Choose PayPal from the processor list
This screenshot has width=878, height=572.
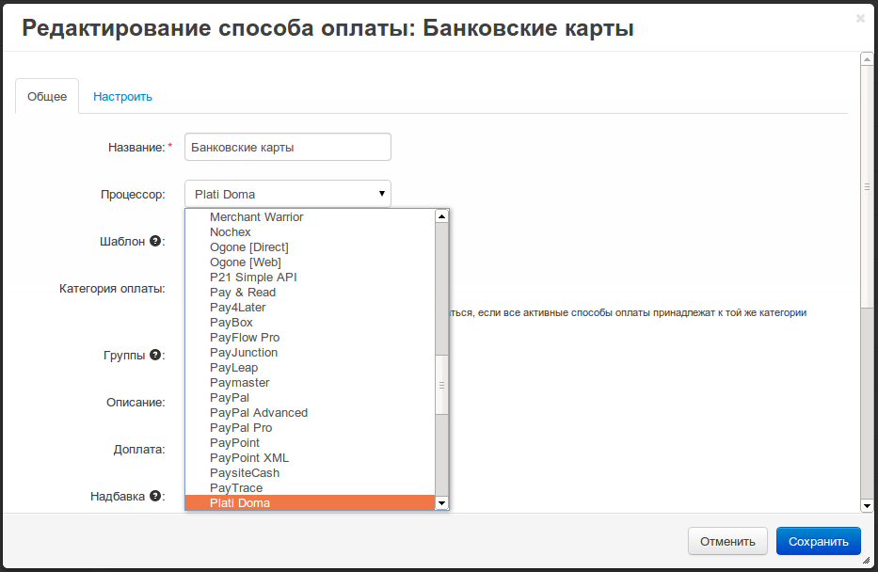(230, 398)
